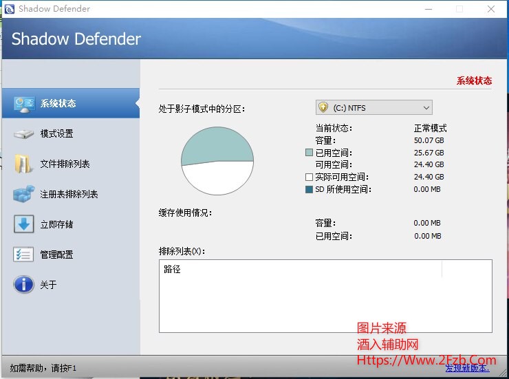Click the 如需帮助,请按F1 status text
This screenshot has height=379, width=509.
pyautogui.click(x=43, y=368)
